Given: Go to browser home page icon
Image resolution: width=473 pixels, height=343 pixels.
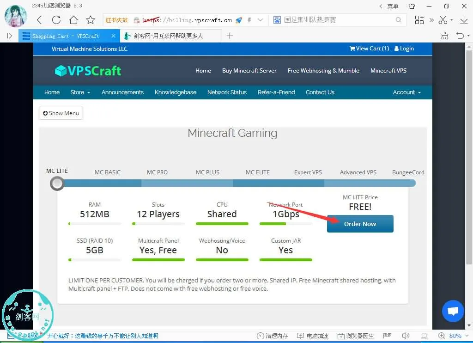Looking at the screenshot, I should pos(73,20).
